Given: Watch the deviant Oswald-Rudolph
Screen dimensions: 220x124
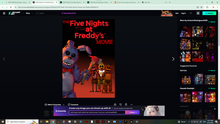Looking at the screenshot, I should click(x=212, y=88).
